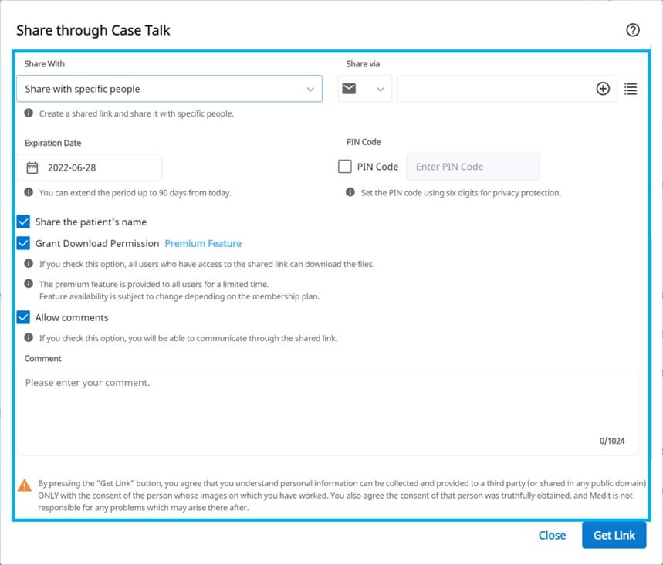Viewport: 663px width, 565px height.
Task: Open the Premium Feature link
Action: [203, 244]
